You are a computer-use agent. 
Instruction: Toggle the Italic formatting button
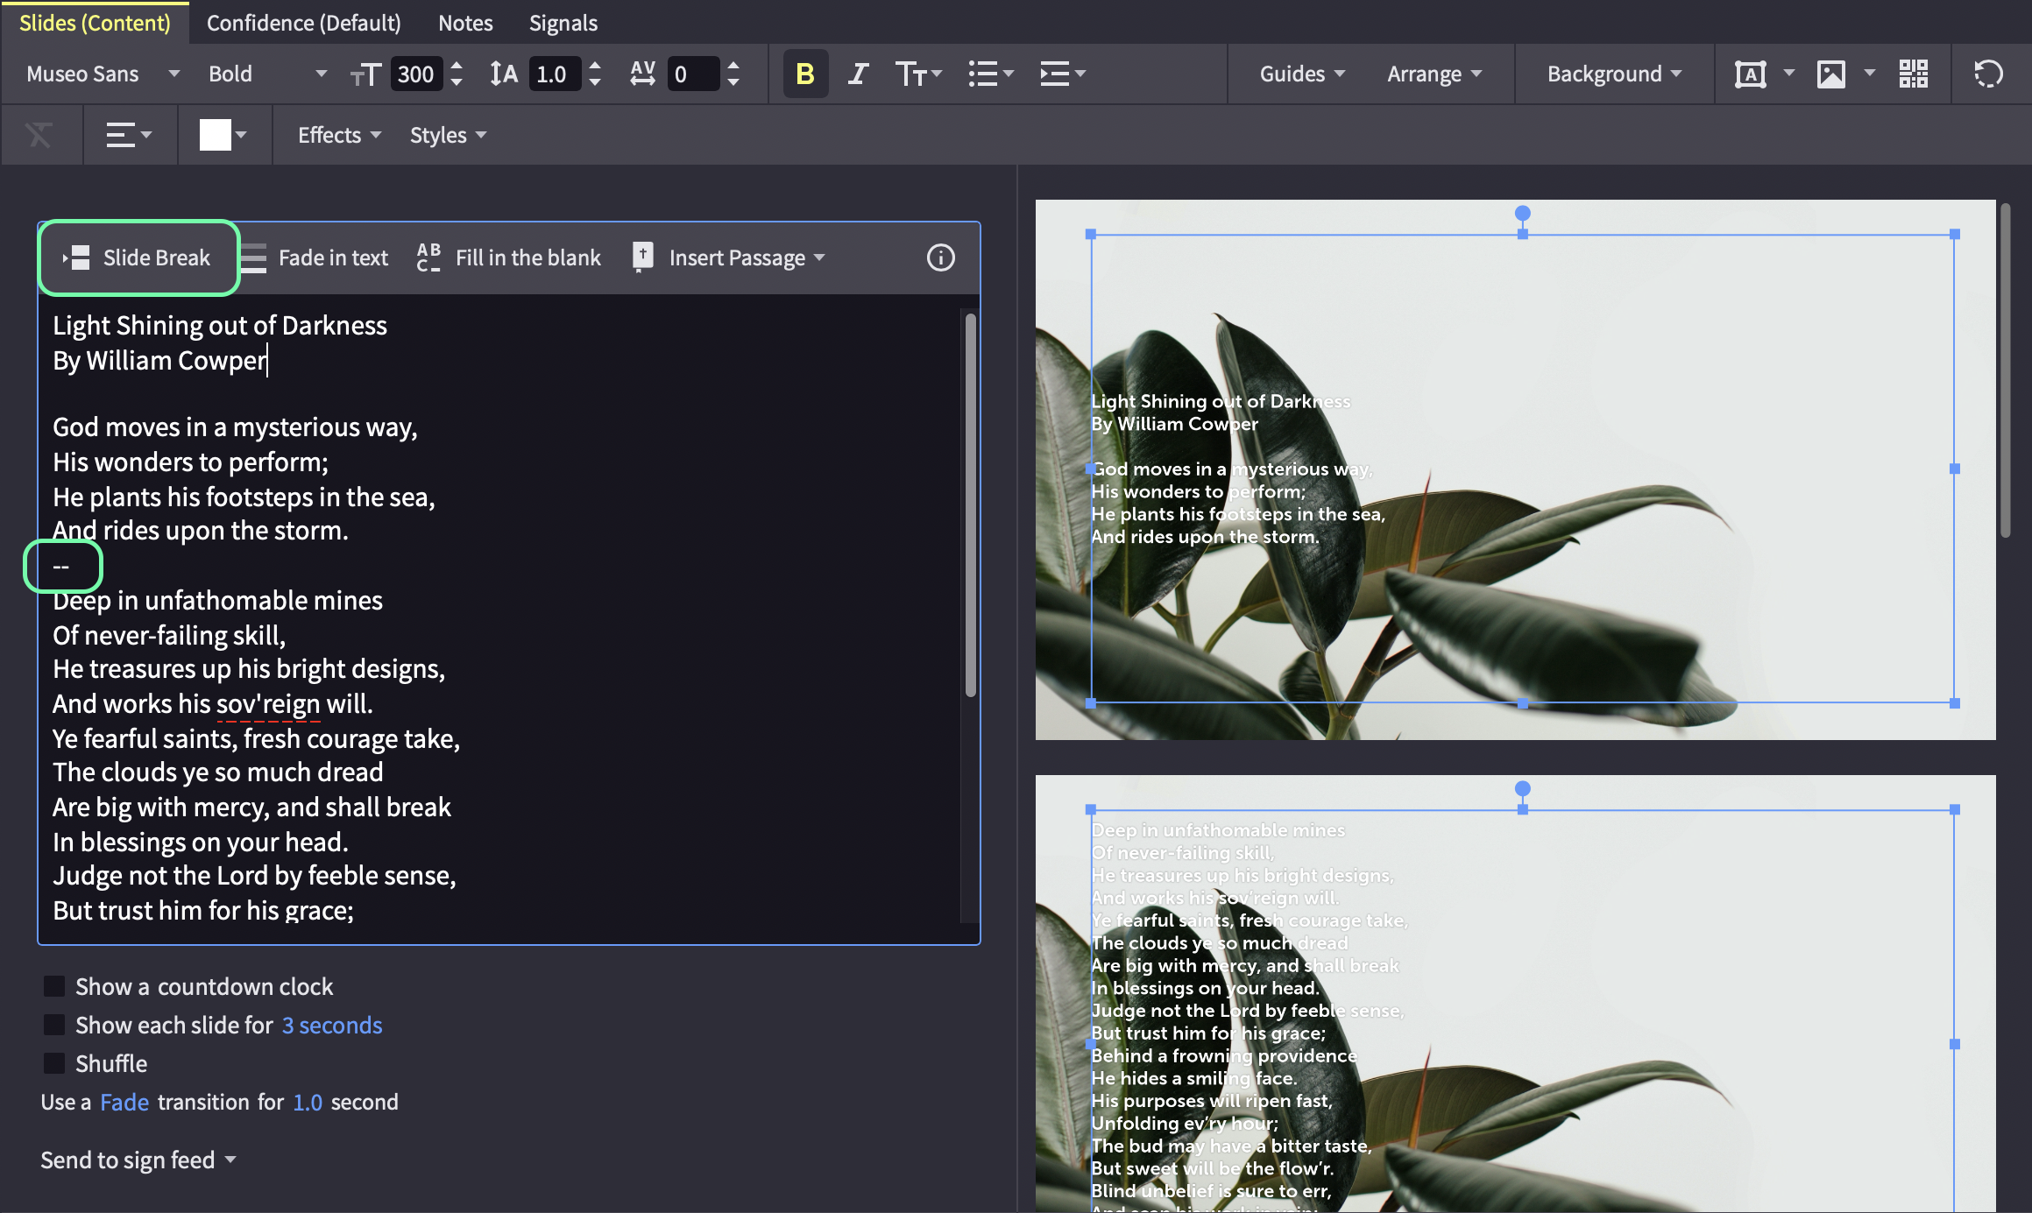click(x=859, y=74)
